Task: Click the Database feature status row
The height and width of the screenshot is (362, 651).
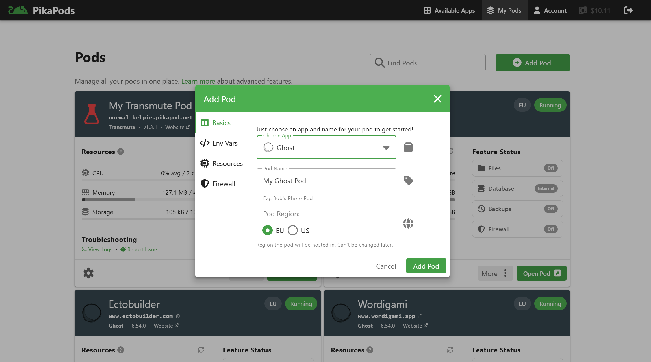Action: pyautogui.click(x=517, y=188)
